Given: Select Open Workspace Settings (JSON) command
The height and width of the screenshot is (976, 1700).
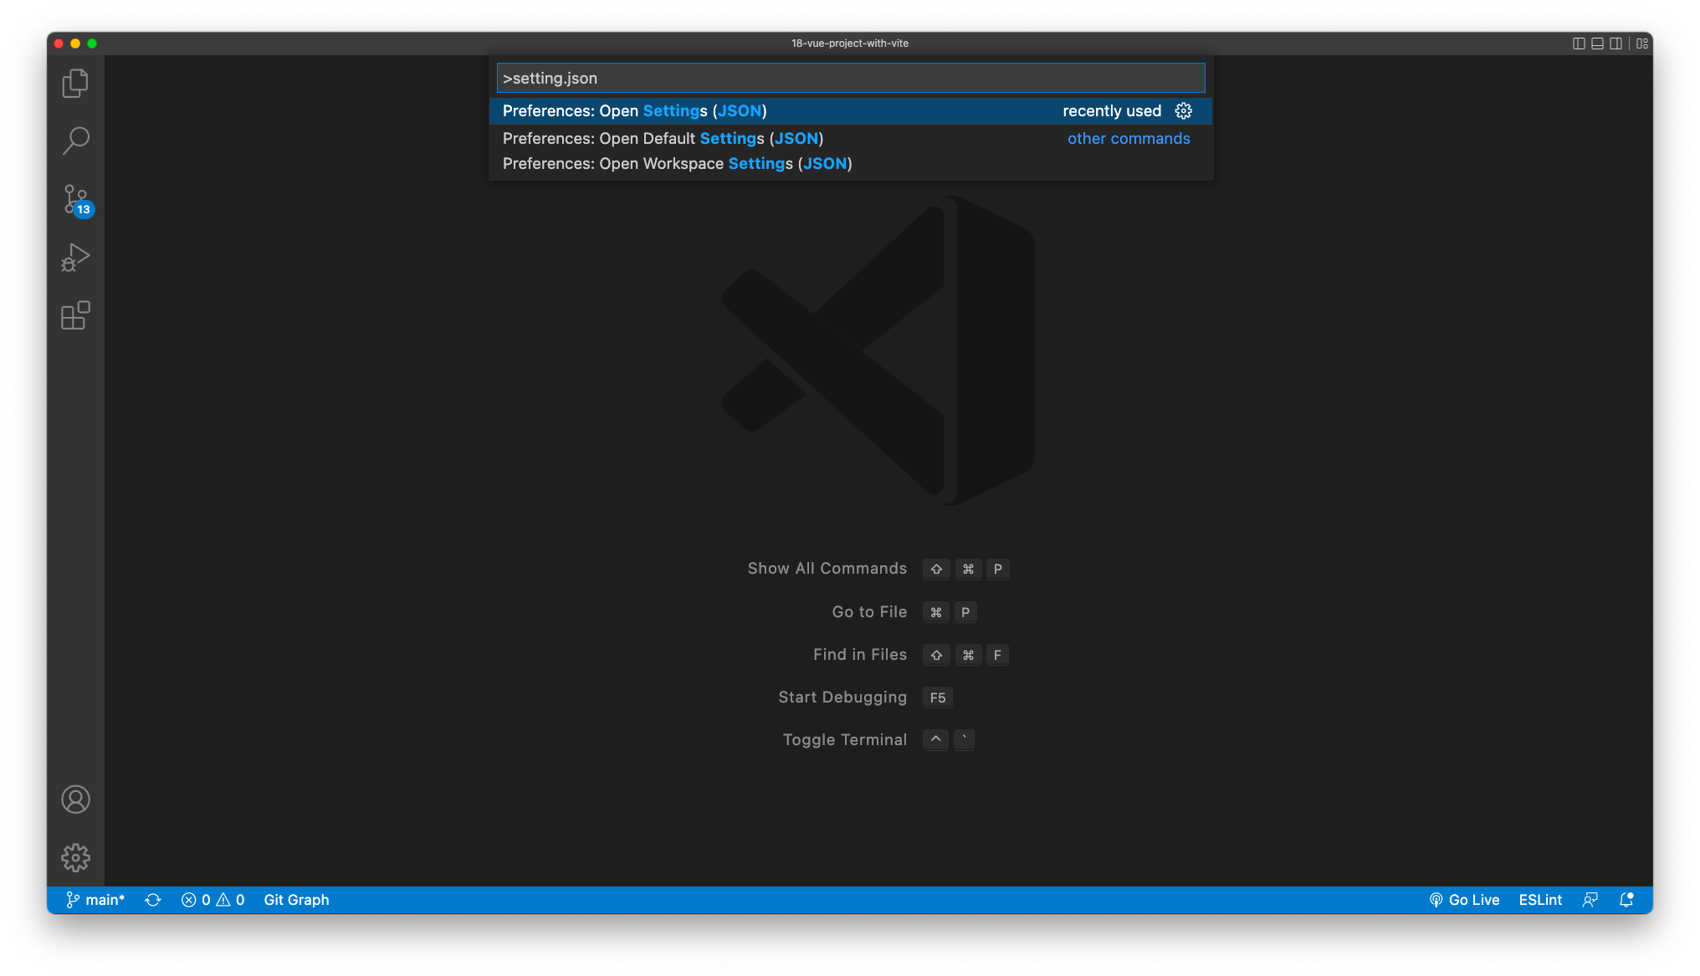Looking at the screenshot, I should (677, 164).
